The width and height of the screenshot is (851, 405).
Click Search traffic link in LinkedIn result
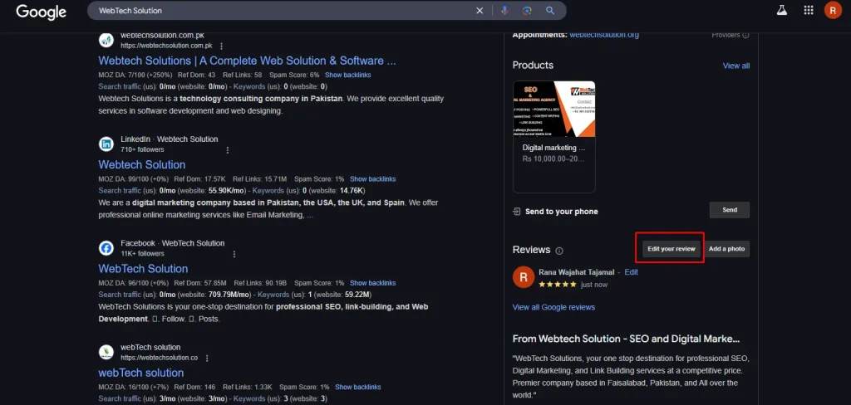click(119, 190)
